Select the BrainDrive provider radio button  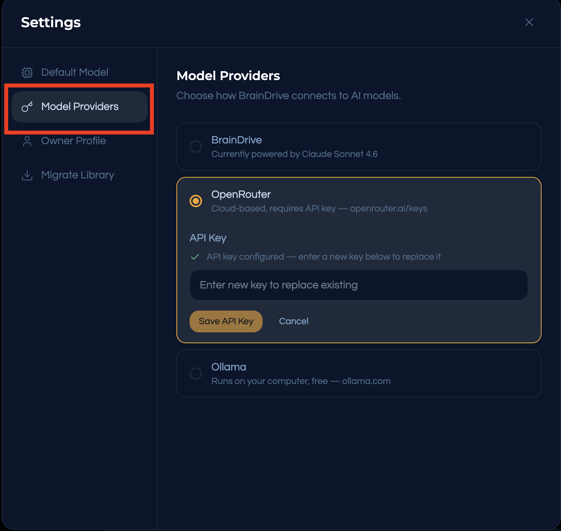pyautogui.click(x=196, y=147)
